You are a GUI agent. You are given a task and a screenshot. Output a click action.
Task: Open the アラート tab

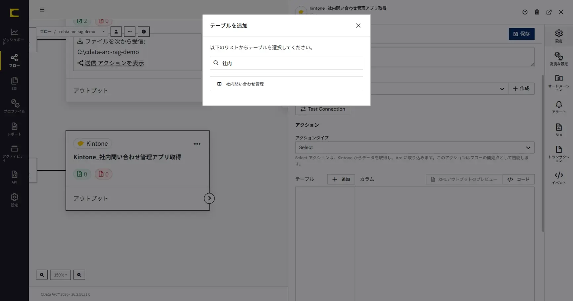pos(559,107)
